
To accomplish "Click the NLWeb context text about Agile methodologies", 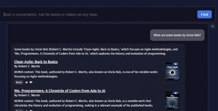I will coord(86,74).
